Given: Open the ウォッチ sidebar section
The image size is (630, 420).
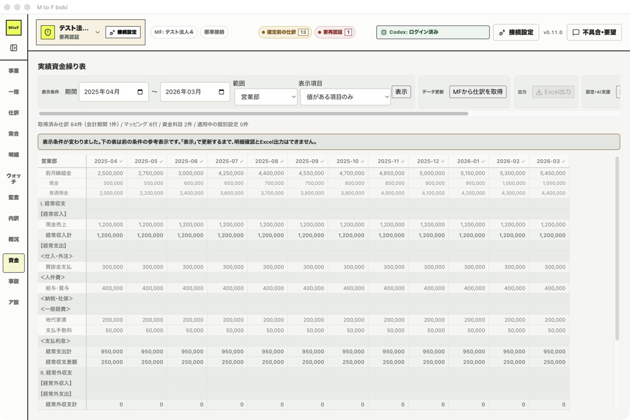Looking at the screenshot, I should 14,178.
